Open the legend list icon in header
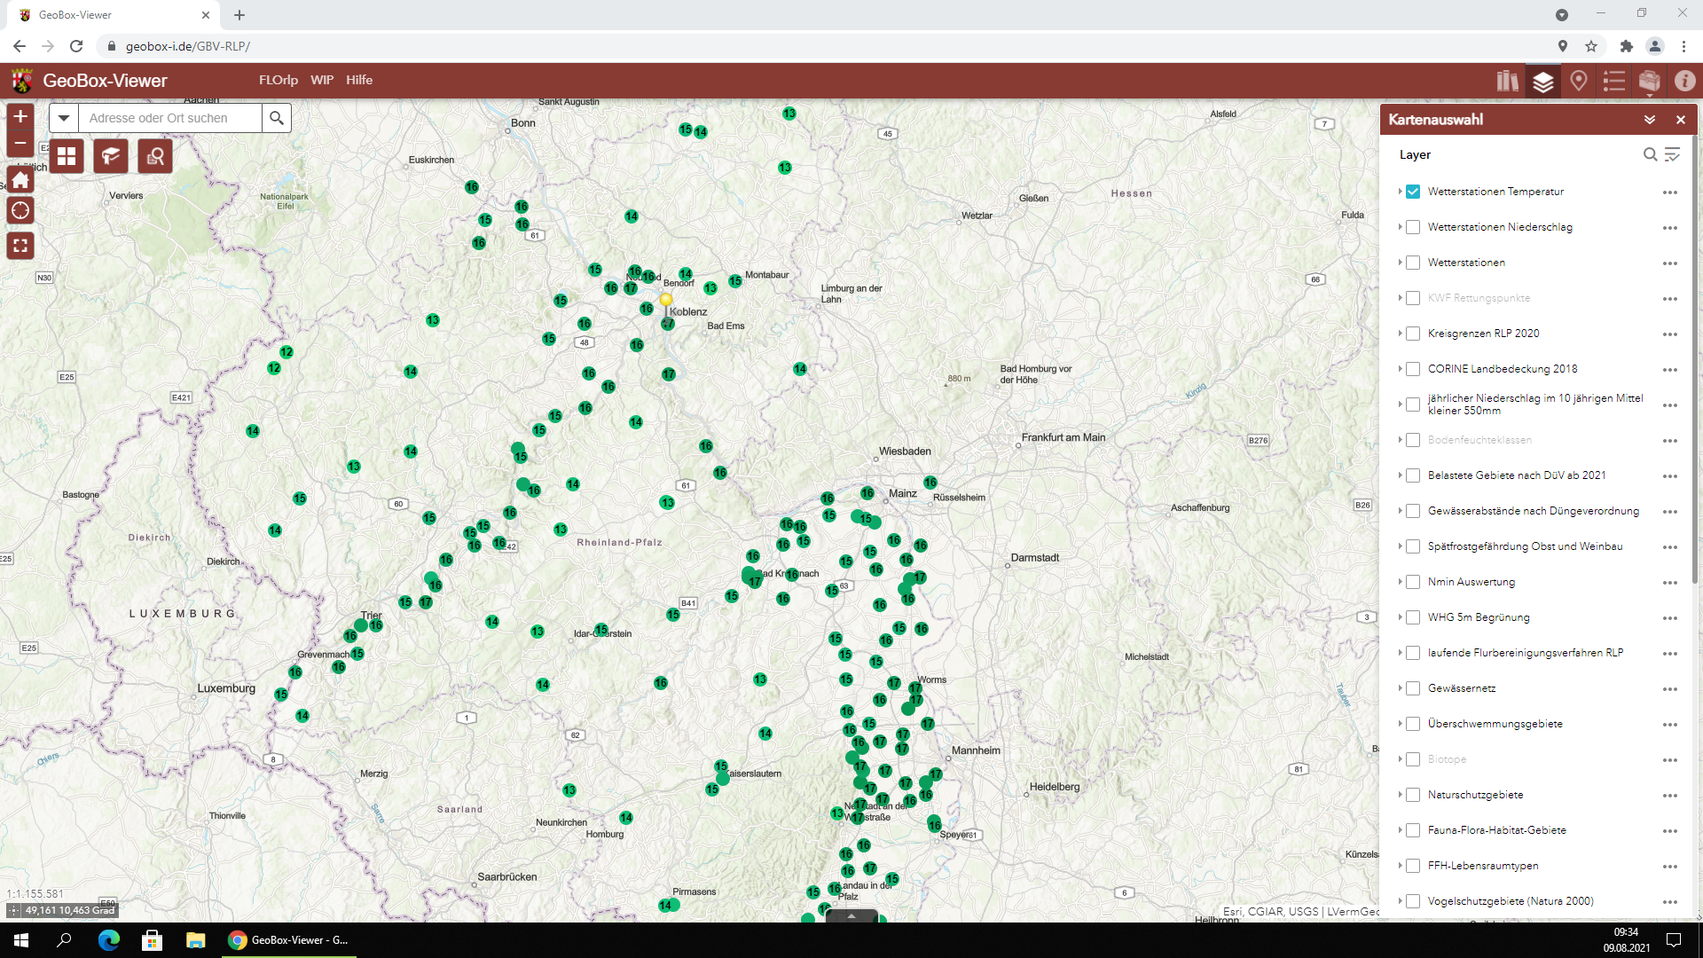This screenshot has width=1703, height=958. [x=1614, y=82]
